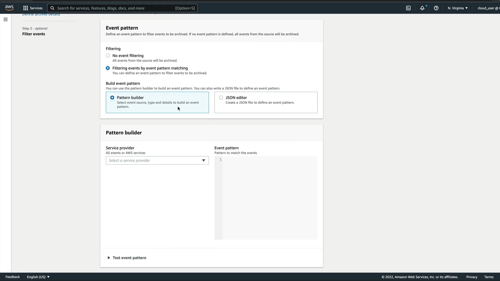Open the Select a service provider dropdown

click(x=157, y=161)
